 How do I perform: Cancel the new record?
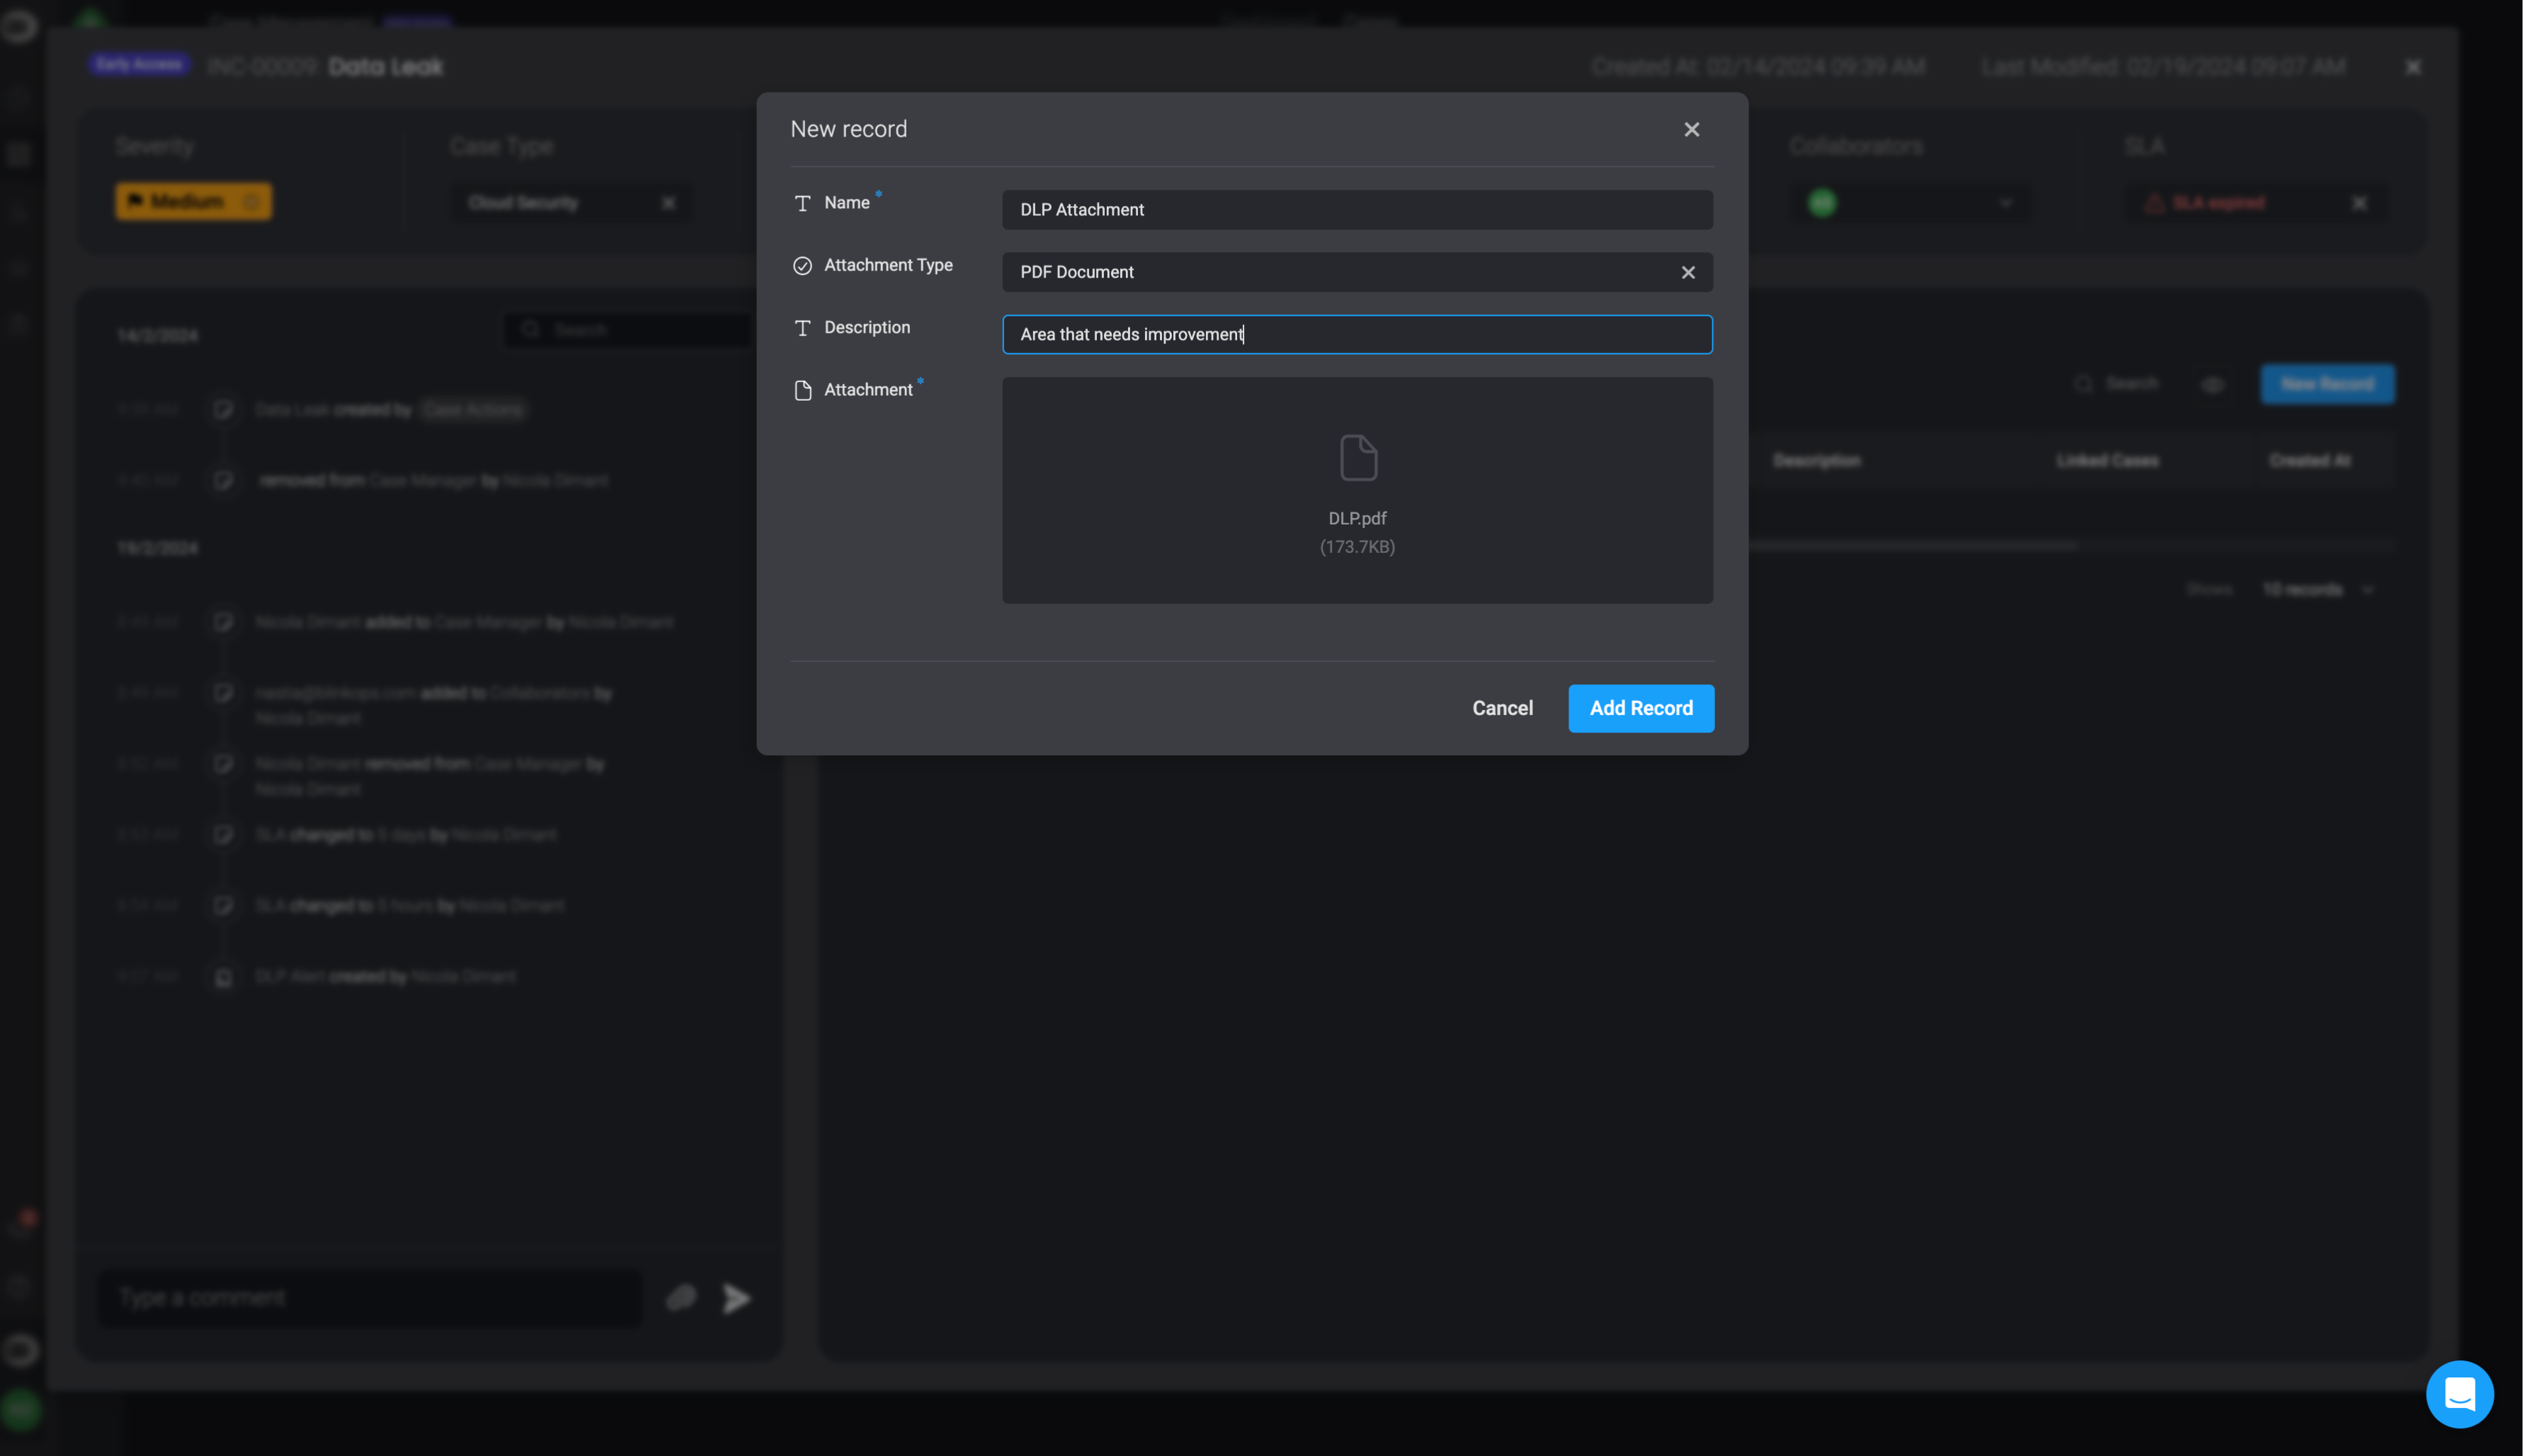[x=1502, y=708]
